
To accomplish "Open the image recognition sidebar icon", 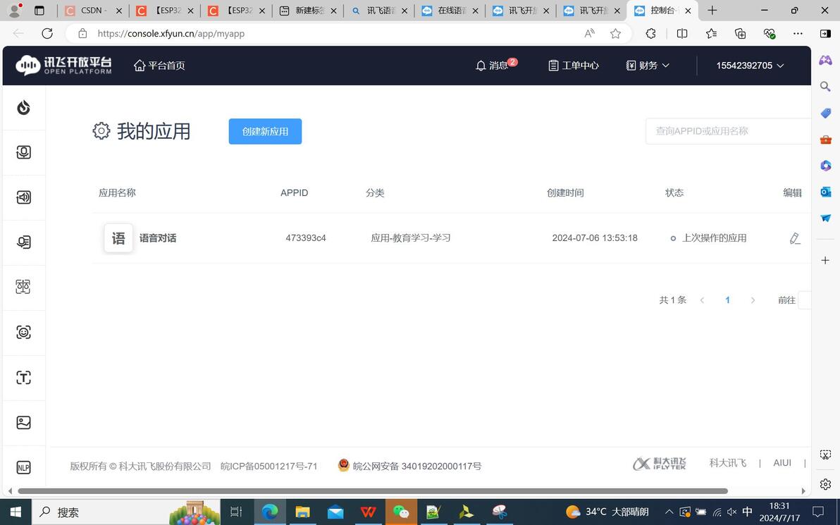I will pos(23,423).
